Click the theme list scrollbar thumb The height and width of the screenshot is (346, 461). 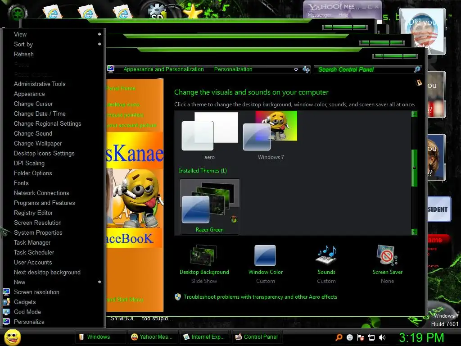coord(414,168)
